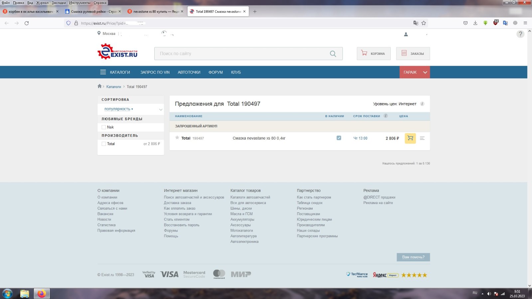Click the site security lock icon

tap(76, 23)
